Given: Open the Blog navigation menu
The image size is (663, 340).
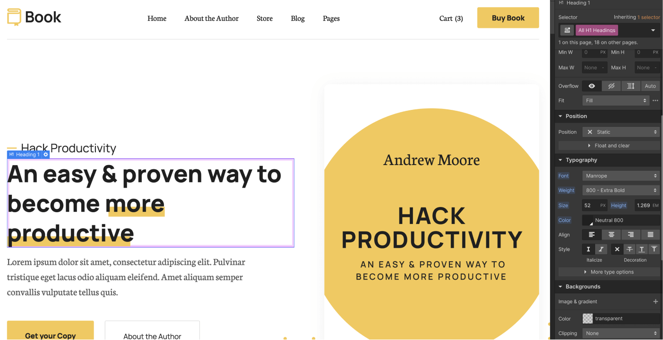Looking at the screenshot, I should (x=298, y=18).
